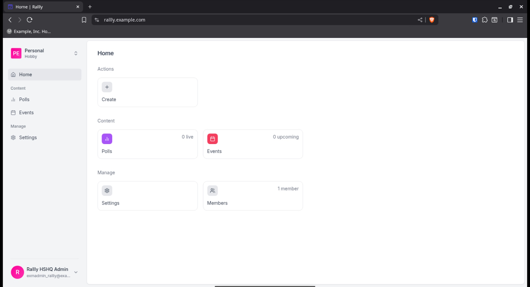Bookmark this page using bookmark icon

click(x=84, y=20)
